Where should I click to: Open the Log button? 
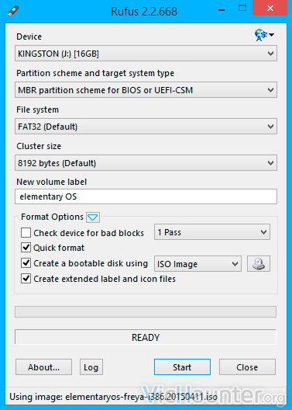coord(91,367)
